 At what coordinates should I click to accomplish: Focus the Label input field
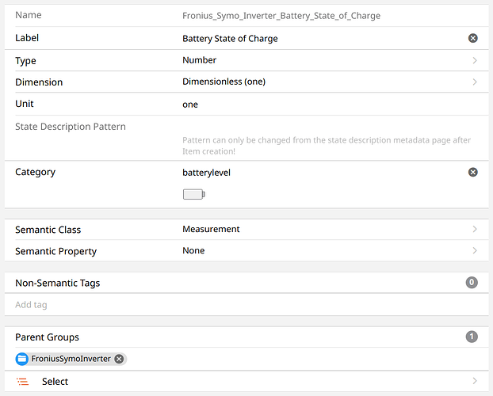point(317,38)
